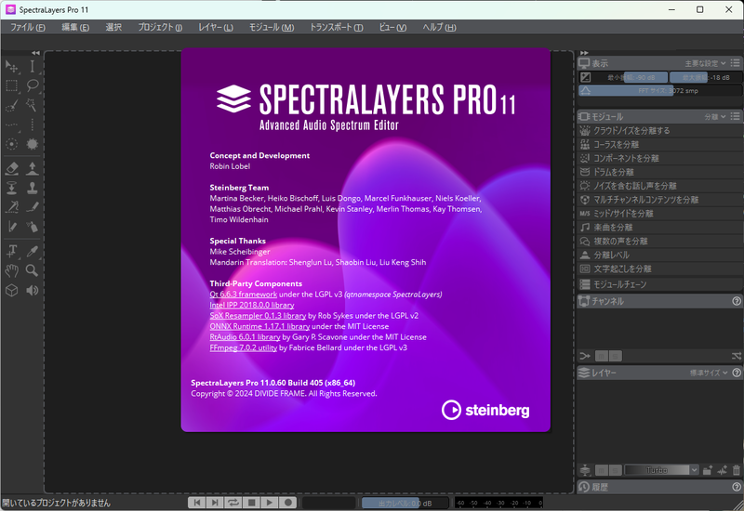Toggle the amplitude scale icon in 表示
This screenshot has height=511, width=744.
[x=586, y=77]
